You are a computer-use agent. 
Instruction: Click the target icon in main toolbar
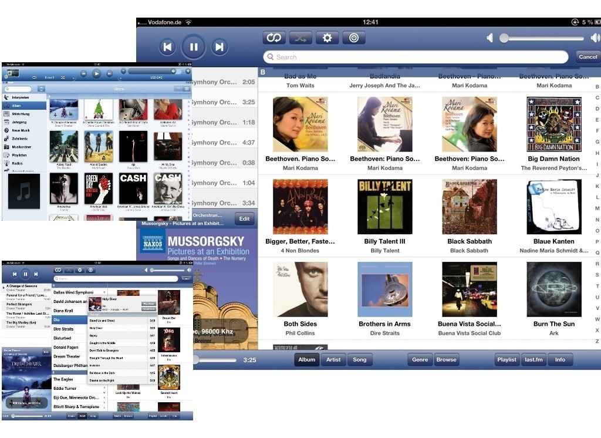click(x=354, y=38)
